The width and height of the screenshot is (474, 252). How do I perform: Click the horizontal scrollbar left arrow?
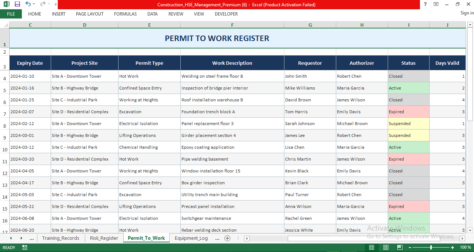(246, 238)
